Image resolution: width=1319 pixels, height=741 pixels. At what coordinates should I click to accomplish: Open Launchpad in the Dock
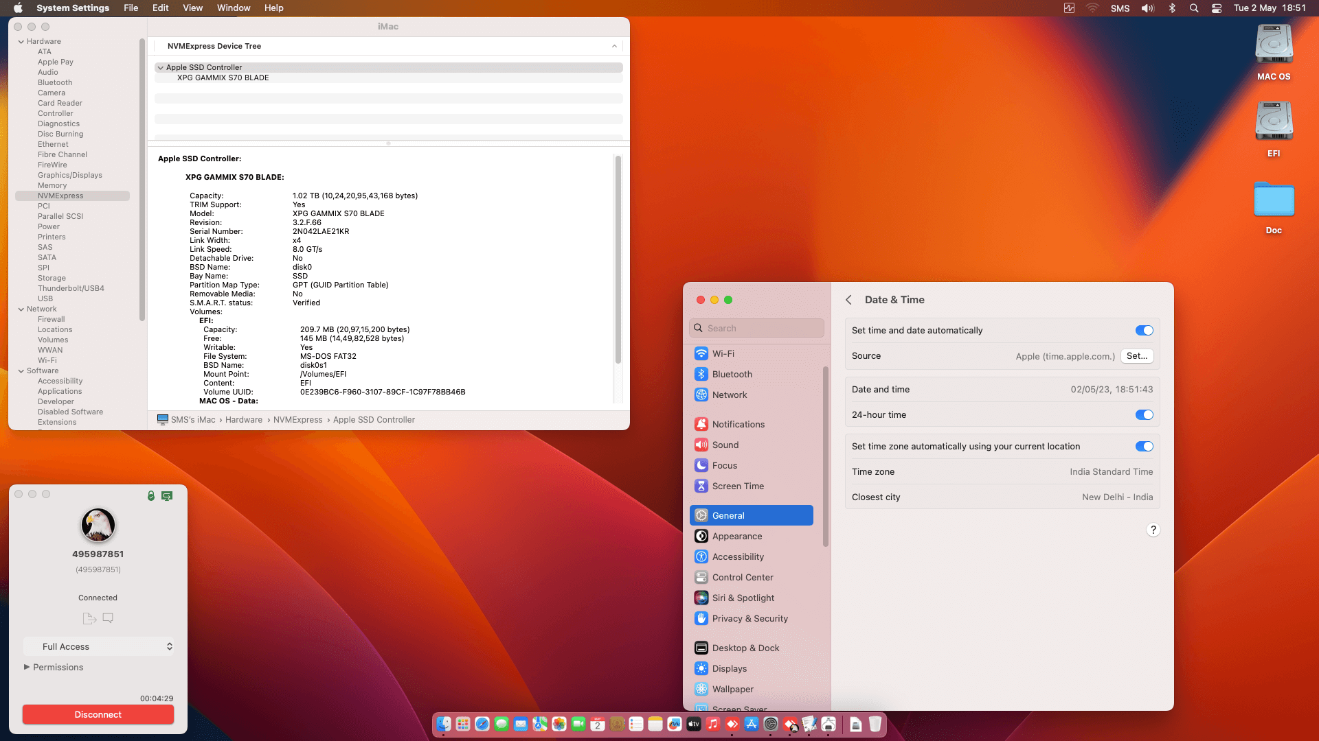click(x=463, y=724)
